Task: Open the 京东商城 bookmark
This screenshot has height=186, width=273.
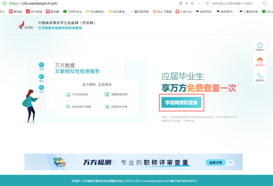Action: (x=34, y=12)
